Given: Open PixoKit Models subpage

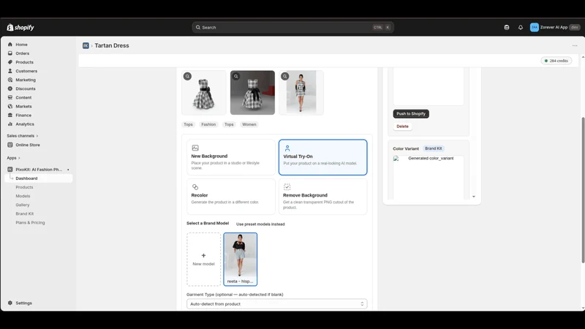Looking at the screenshot, I should pyautogui.click(x=23, y=196).
